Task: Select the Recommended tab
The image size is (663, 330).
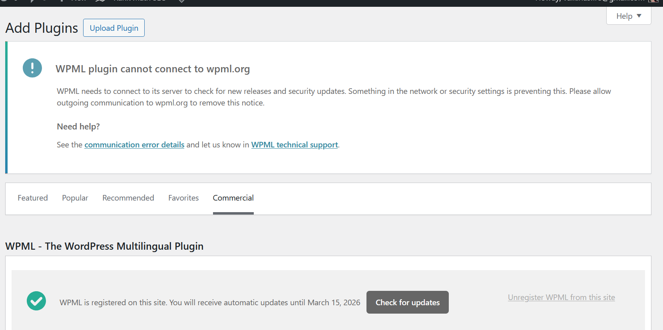Action: tap(128, 198)
